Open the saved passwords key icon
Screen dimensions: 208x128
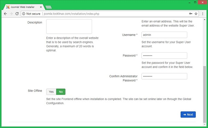(191, 13)
